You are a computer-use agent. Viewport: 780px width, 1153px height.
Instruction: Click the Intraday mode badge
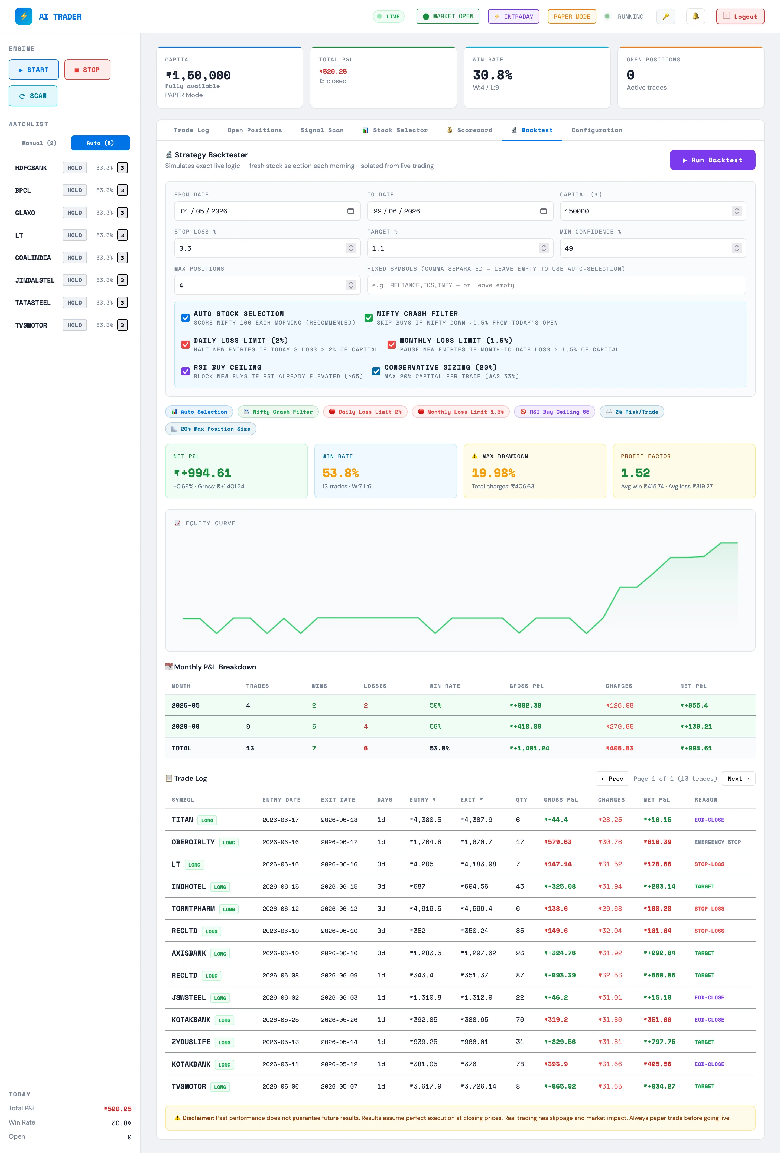coord(513,16)
